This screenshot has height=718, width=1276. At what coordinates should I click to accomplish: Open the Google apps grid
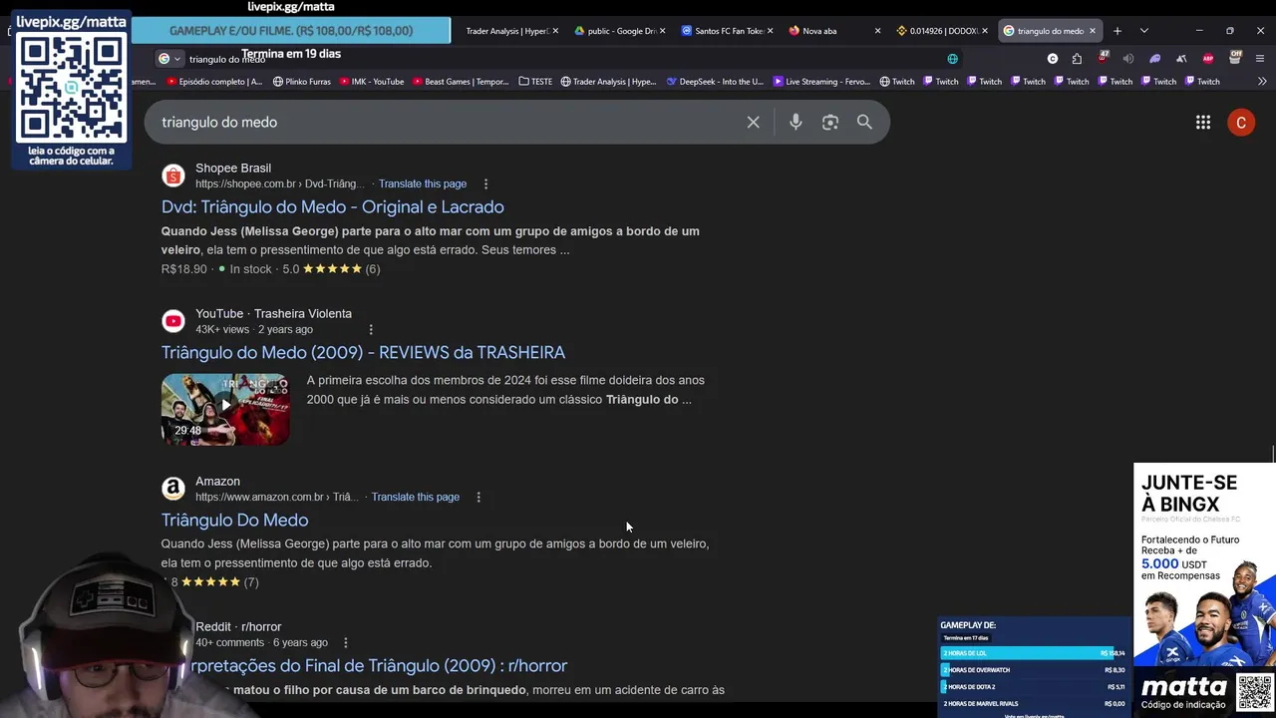(1203, 122)
